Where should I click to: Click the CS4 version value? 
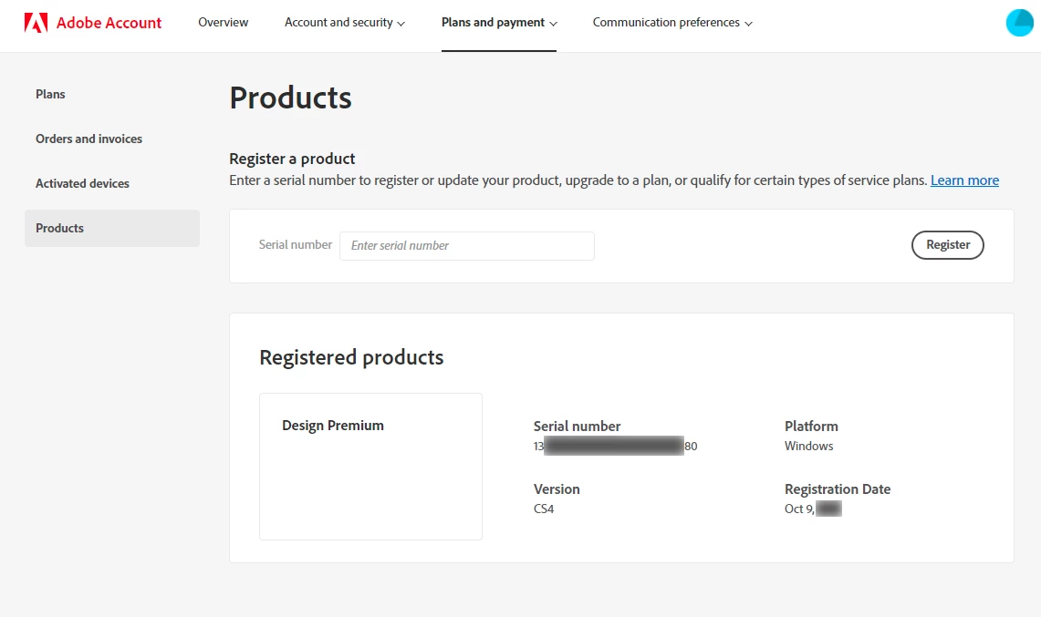[x=544, y=509]
